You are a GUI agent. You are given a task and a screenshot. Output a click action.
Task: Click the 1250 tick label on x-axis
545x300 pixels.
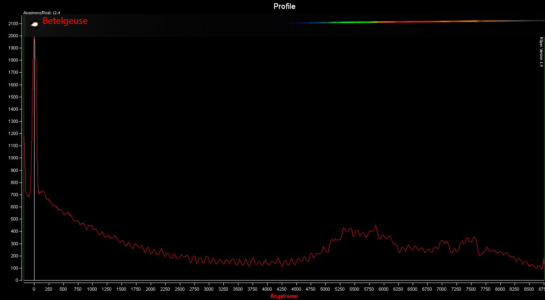(x=107, y=289)
